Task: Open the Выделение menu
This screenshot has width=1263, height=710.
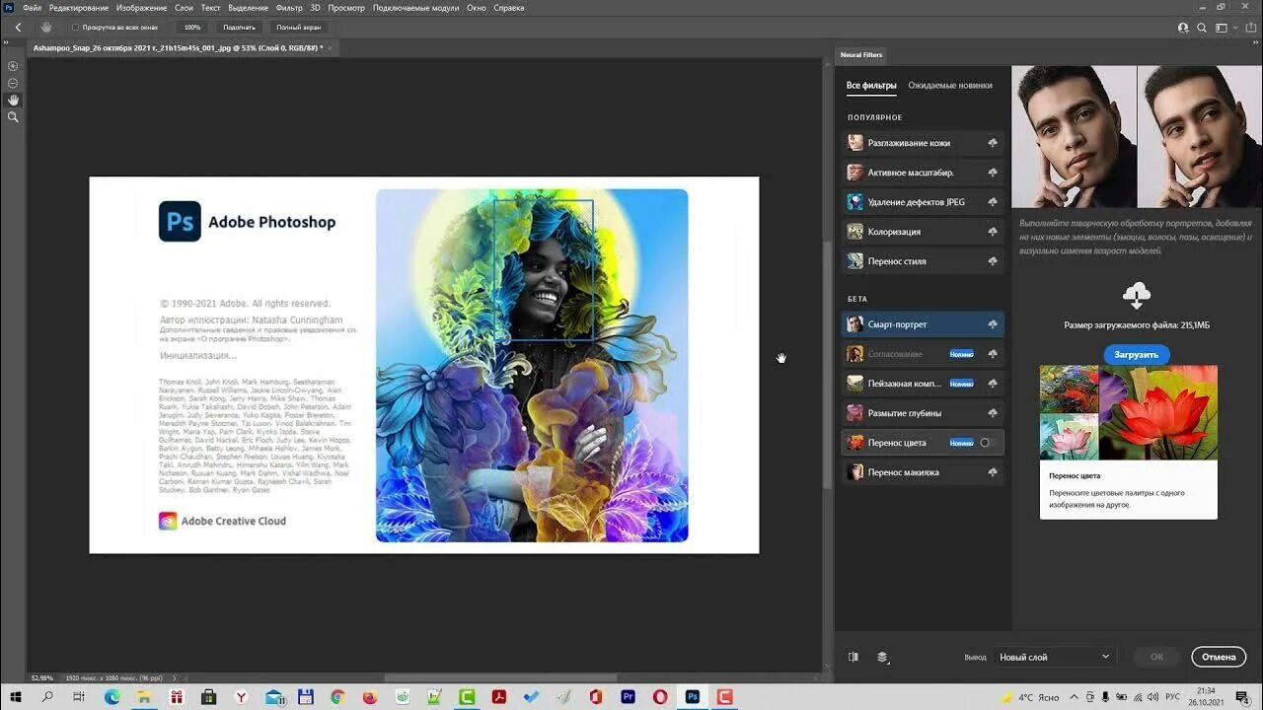Action: click(x=248, y=8)
